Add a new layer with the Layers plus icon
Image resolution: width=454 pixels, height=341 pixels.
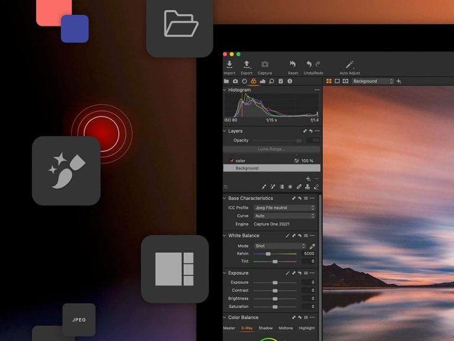308,179
